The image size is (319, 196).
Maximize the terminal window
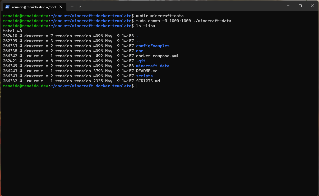coord(300,6)
